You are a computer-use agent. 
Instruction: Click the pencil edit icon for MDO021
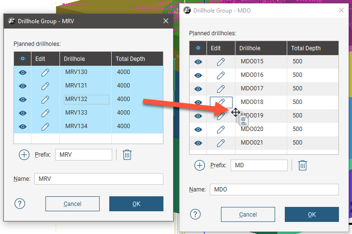220,143
